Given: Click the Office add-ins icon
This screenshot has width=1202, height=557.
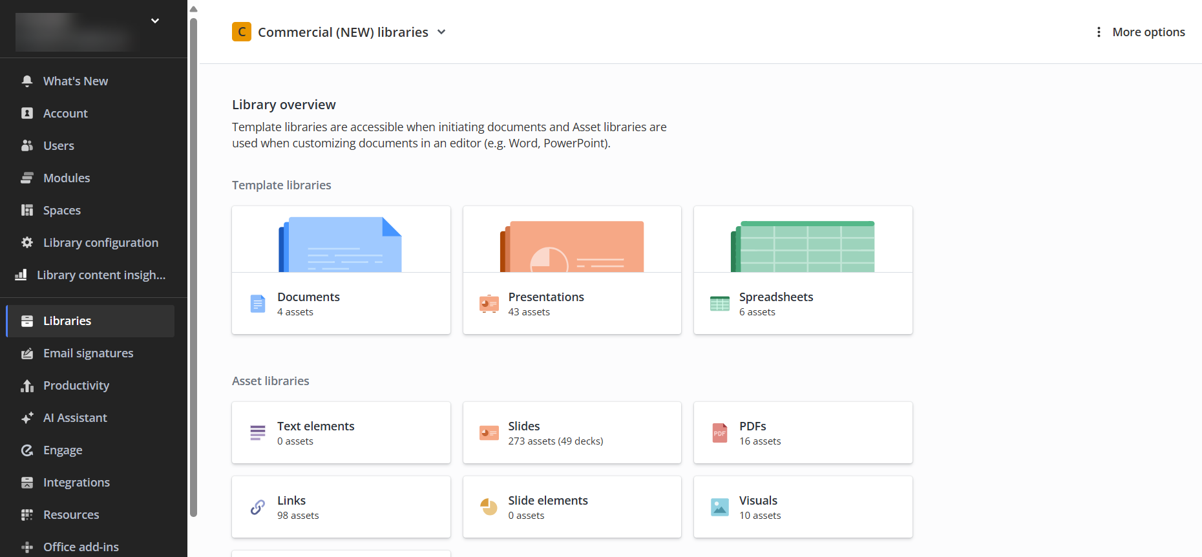Looking at the screenshot, I should tap(27, 547).
